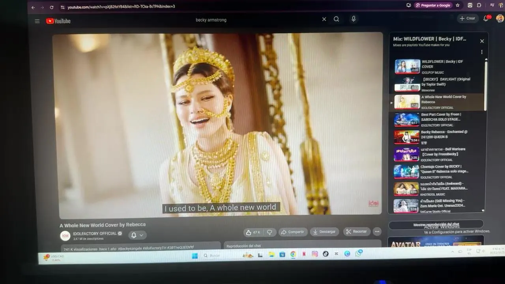Open Microsoft Store from the taskbar
Image resolution: width=505 pixels, height=284 pixels.
click(282, 255)
